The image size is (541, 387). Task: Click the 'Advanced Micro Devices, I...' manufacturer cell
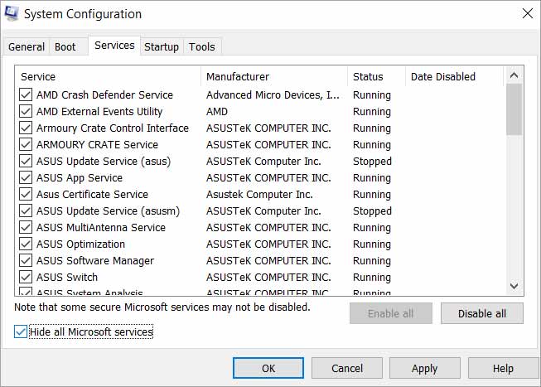click(273, 95)
